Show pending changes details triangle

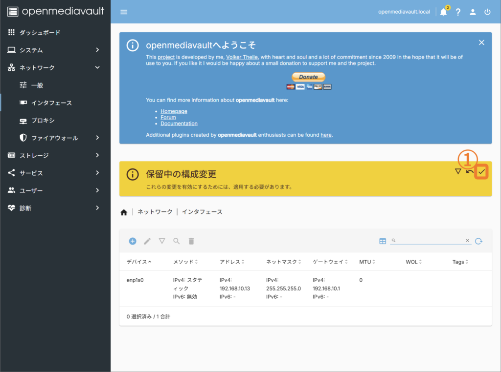(458, 171)
